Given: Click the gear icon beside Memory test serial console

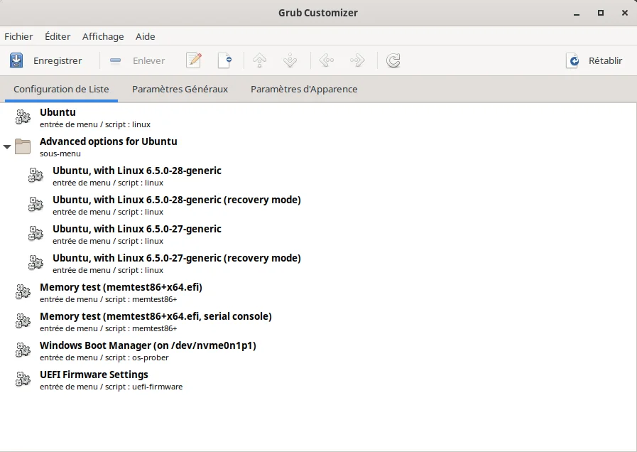Looking at the screenshot, I should (23, 321).
